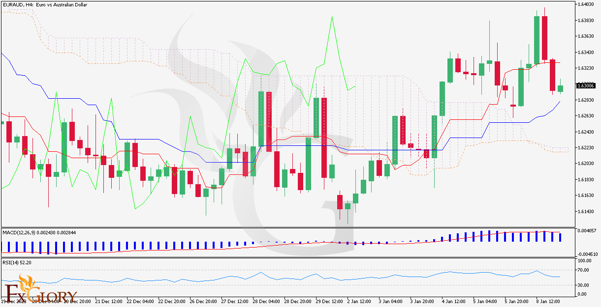601x307 pixels.
Task: Click the 1.64030 price axis label
Action: click(587, 4)
